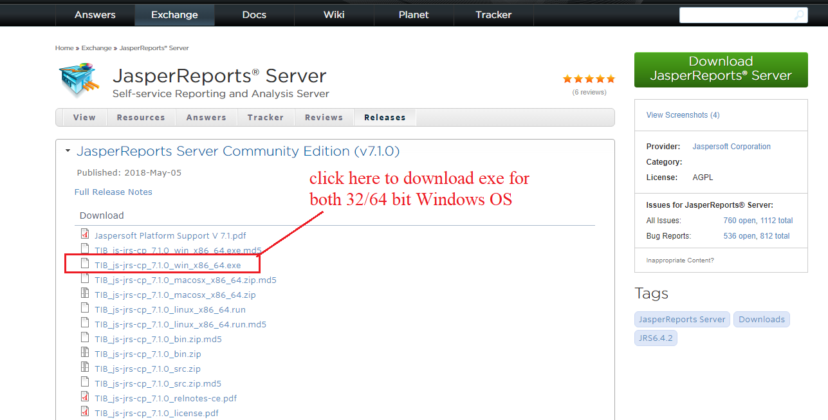This screenshot has width=828, height=420.
Task: Switch to the View tab
Action: [84, 118]
